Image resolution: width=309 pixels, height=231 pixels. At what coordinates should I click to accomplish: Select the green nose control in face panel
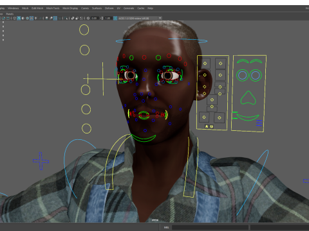point(248,98)
